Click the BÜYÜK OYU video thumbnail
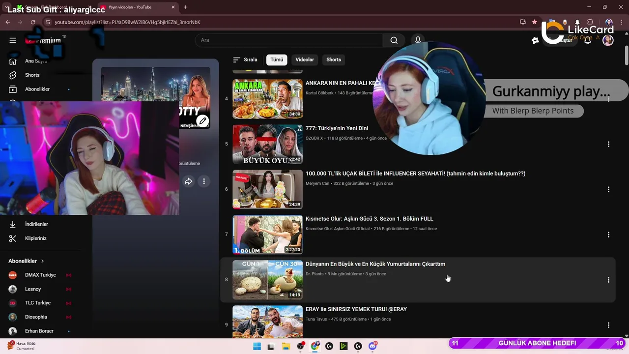This screenshot has width=629, height=354. tap(267, 144)
